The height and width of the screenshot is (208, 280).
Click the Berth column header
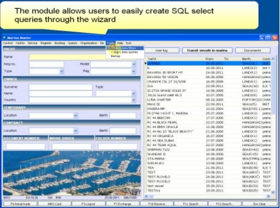[247, 59]
